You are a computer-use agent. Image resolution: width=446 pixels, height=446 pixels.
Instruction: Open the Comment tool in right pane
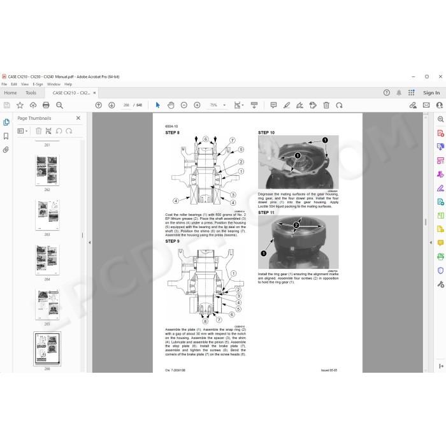click(440, 243)
